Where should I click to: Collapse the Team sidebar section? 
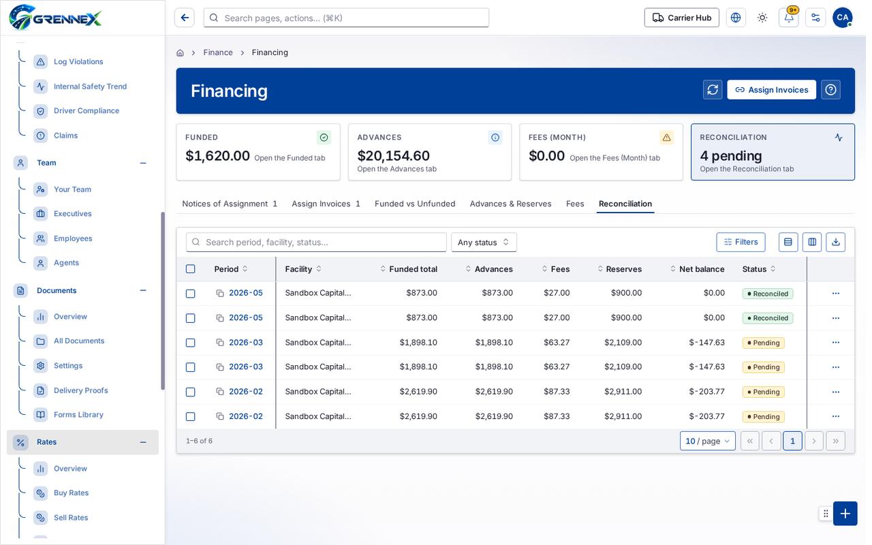(x=143, y=163)
